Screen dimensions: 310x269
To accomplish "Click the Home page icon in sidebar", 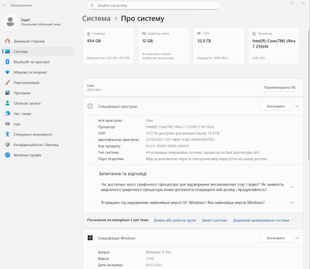I will point(7,41).
